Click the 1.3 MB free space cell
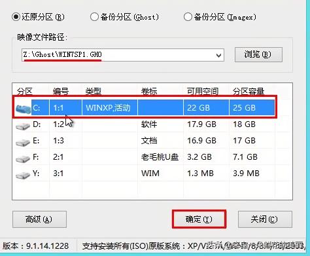This screenshot has height=256, width=310. tap(200, 174)
